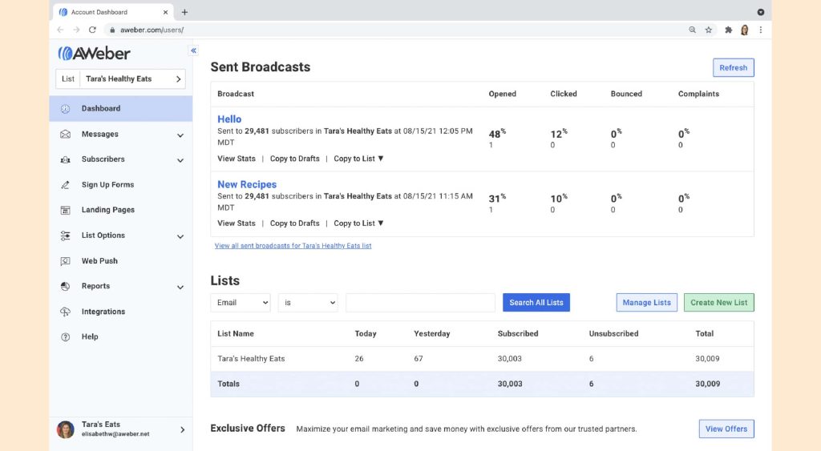This screenshot has width=821, height=451.
Task: Open the browser extensions puzzle icon
Action: point(728,30)
